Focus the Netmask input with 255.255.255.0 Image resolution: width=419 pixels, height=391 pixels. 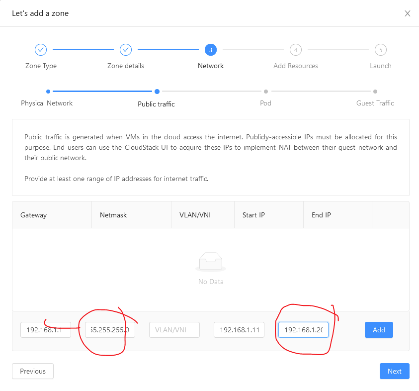point(110,330)
